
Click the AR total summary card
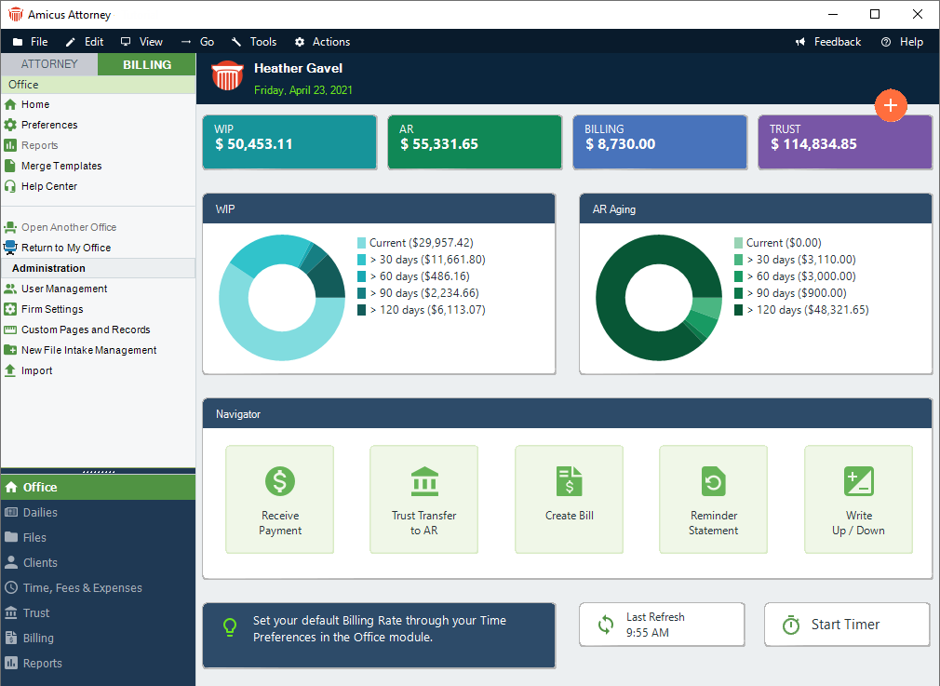(x=475, y=142)
